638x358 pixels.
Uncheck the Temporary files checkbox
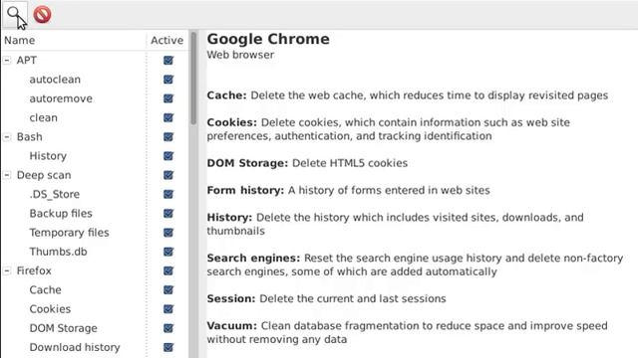(x=168, y=233)
